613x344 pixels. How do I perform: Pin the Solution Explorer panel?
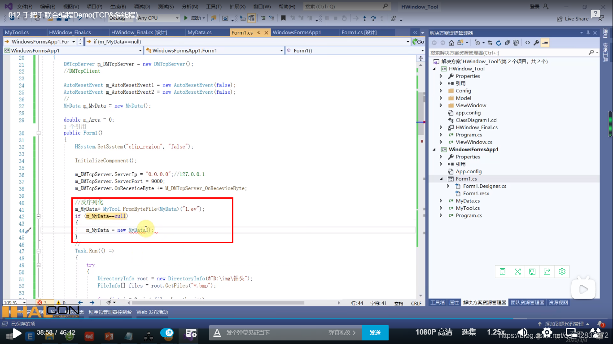point(587,33)
